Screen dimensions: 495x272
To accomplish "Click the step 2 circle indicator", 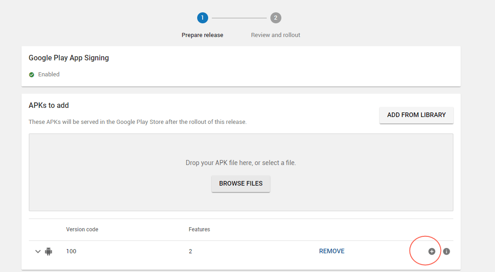I will point(275,18).
